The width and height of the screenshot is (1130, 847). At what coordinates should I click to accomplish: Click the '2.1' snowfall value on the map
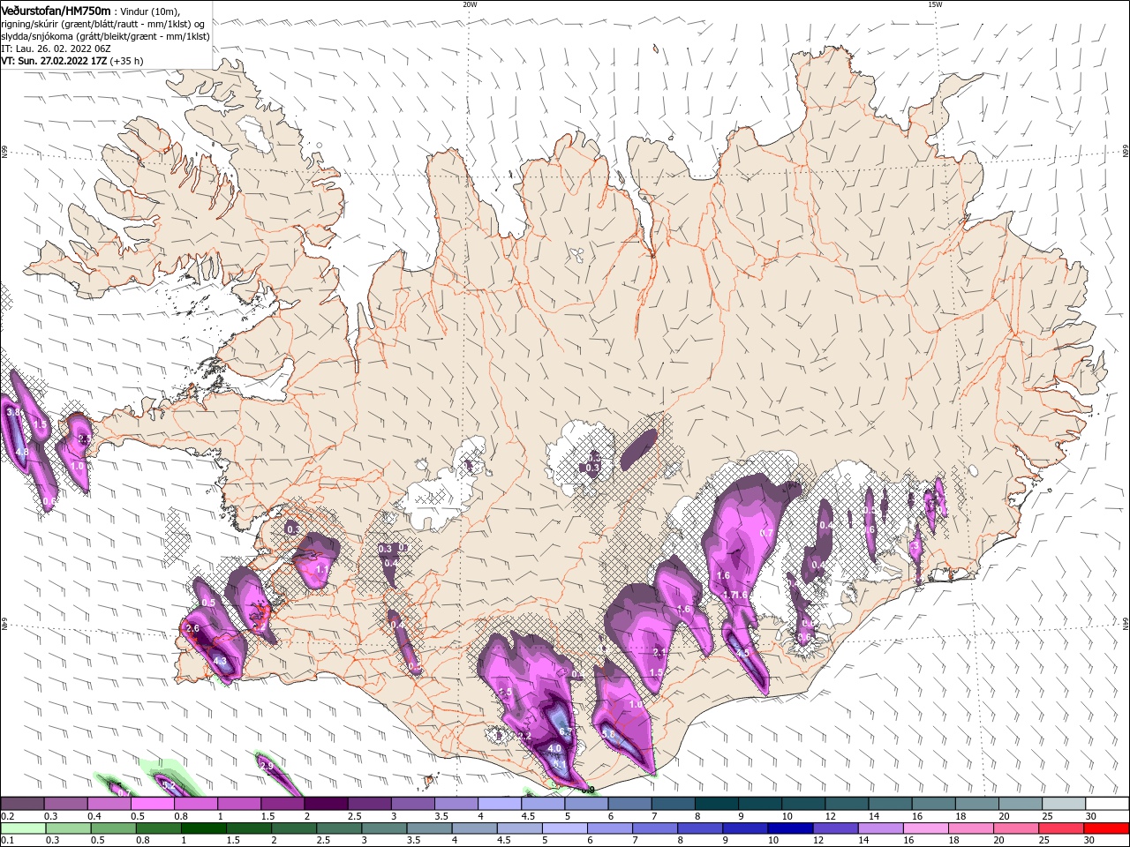point(659,652)
